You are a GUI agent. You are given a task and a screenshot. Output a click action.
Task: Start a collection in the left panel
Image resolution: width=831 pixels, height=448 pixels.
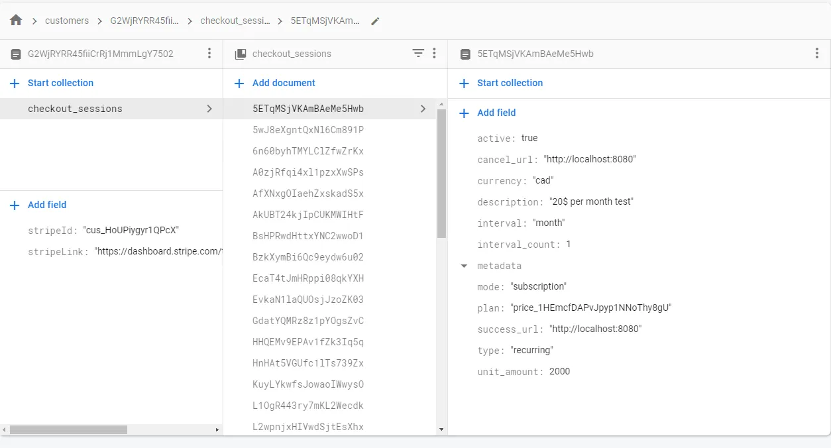[x=60, y=83]
